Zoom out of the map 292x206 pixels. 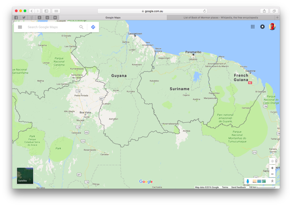272,174
